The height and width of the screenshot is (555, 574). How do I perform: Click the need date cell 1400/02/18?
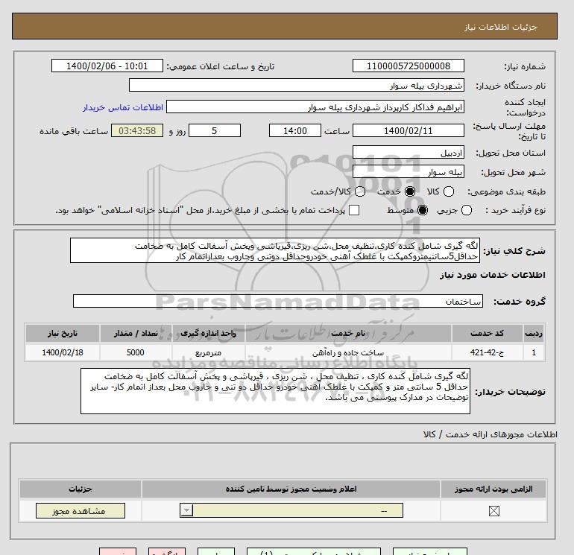point(62,352)
